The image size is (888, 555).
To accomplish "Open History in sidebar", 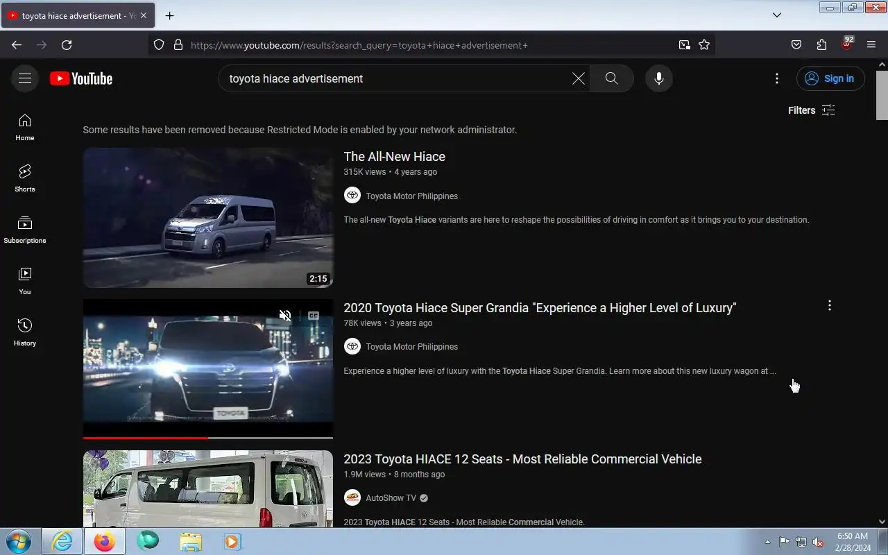I will [x=25, y=332].
